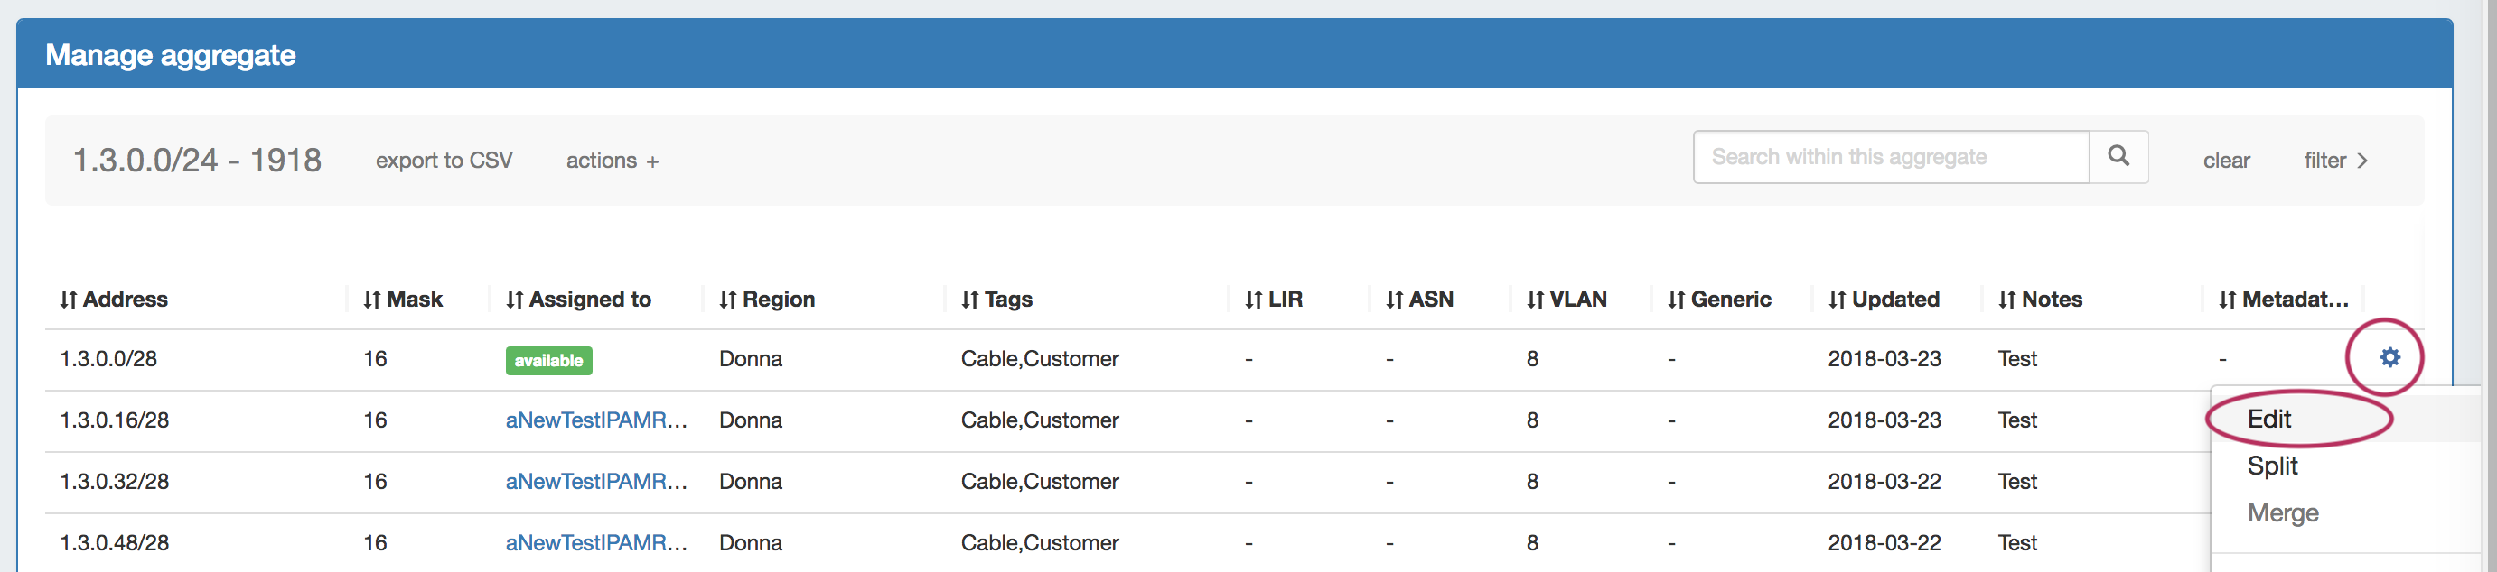This screenshot has width=2497, height=572.
Task: Sort table by Region column
Action: (766, 300)
